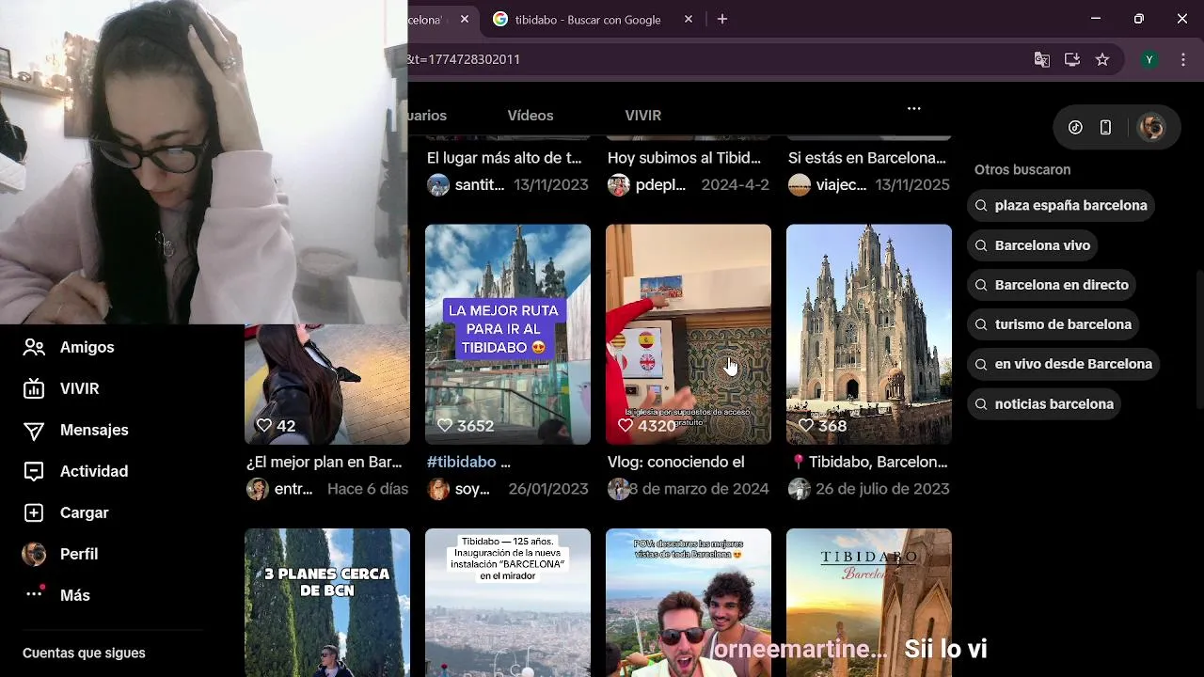1204x677 pixels.
Task: Click the Chrome translate page icon
Action: pos(1042,59)
